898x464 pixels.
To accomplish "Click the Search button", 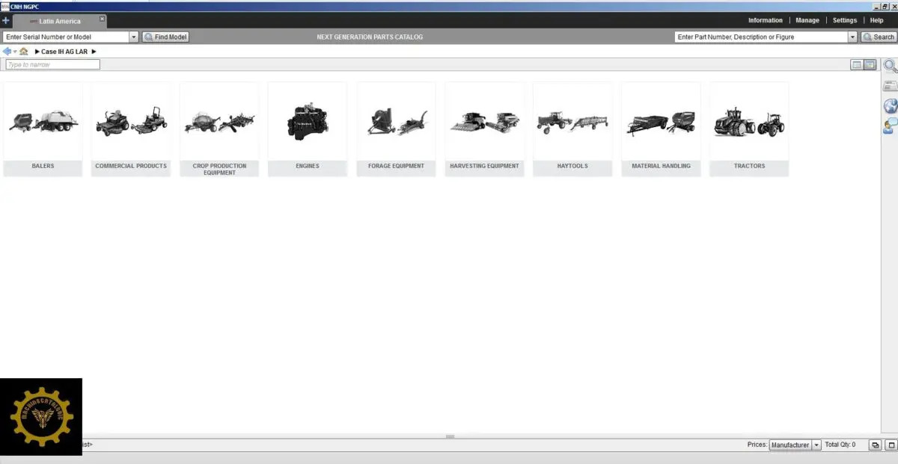I will coord(879,37).
